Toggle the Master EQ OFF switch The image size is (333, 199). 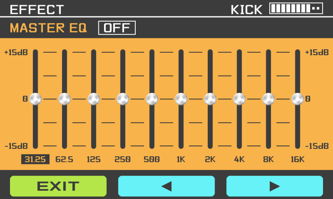point(117,28)
